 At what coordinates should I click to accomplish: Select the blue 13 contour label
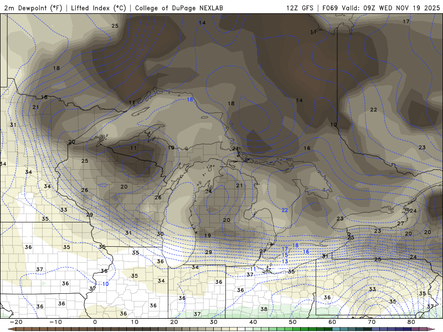coord(285,262)
